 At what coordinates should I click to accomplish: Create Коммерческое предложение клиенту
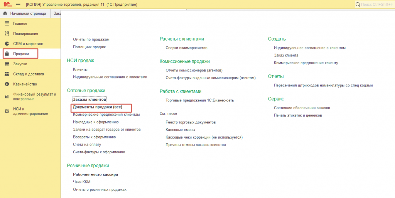point(306,63)
